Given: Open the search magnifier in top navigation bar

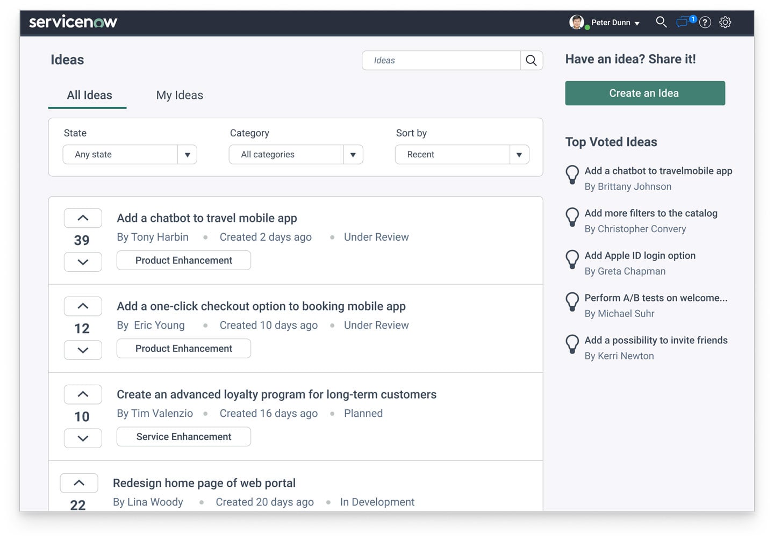Looking at the screenshot, I should point(661,22).
